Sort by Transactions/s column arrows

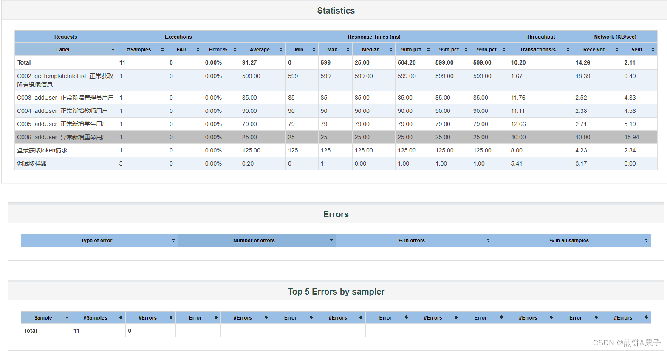coord(568,50)
